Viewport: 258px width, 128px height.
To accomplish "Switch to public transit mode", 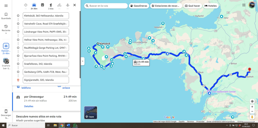I will coord(42,5).
